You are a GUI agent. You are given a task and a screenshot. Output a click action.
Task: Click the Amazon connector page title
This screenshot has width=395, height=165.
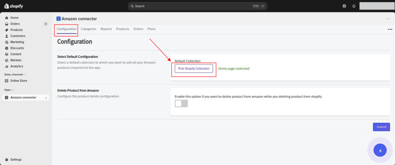click(x=79, y=19)
